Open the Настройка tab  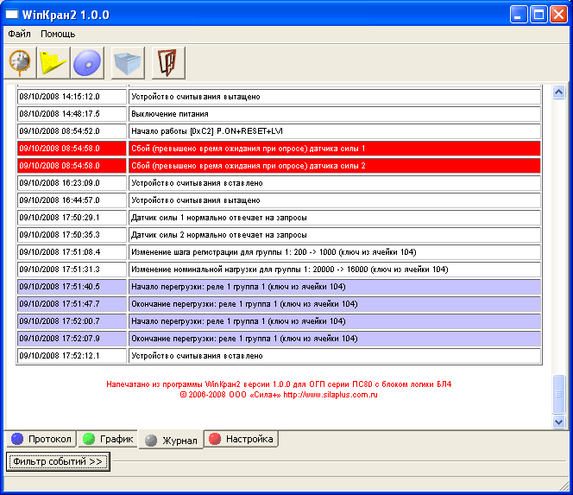pyautogui.click(x=241, y=439)
